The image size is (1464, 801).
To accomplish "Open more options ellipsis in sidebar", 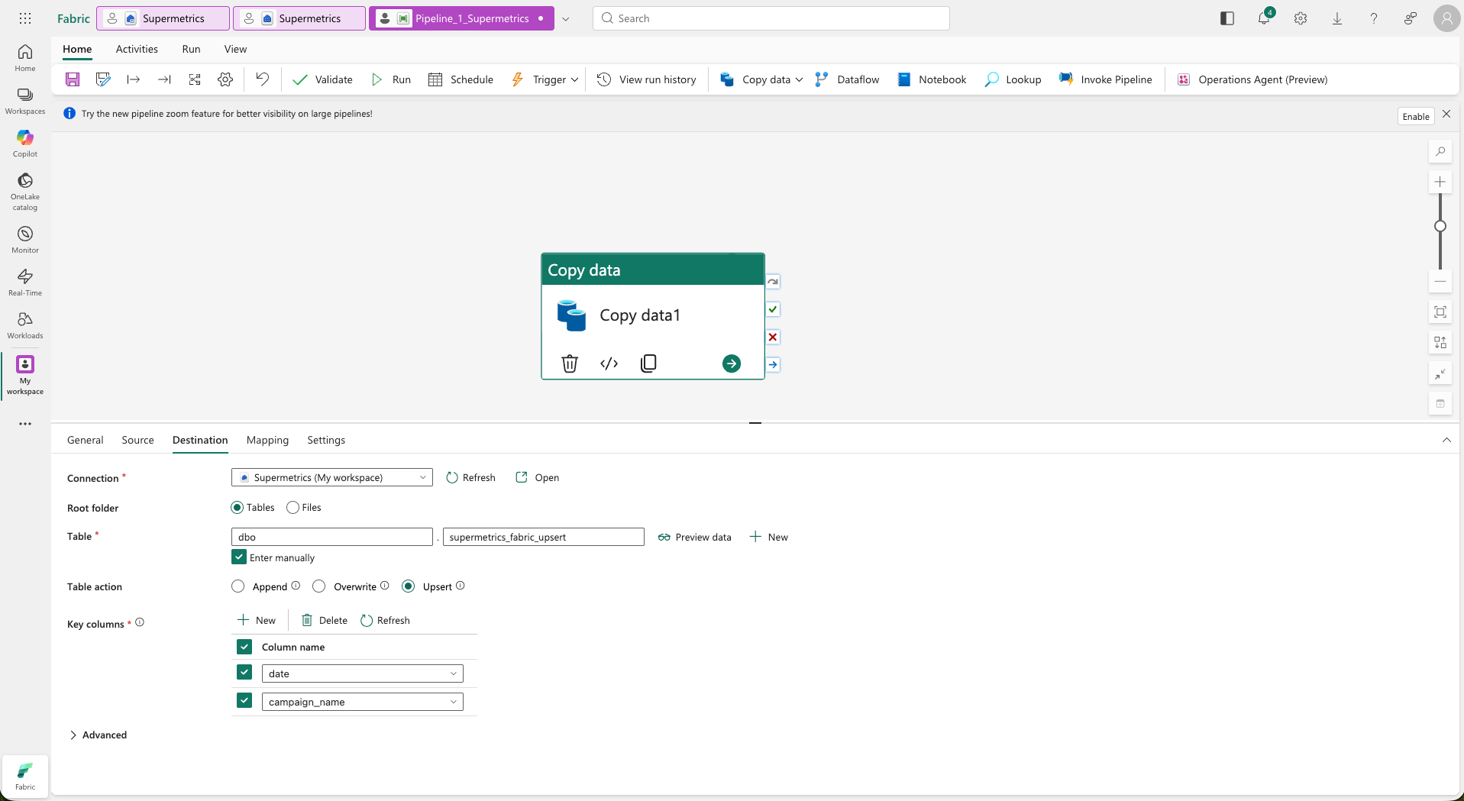I will click(x=25, y=424).
